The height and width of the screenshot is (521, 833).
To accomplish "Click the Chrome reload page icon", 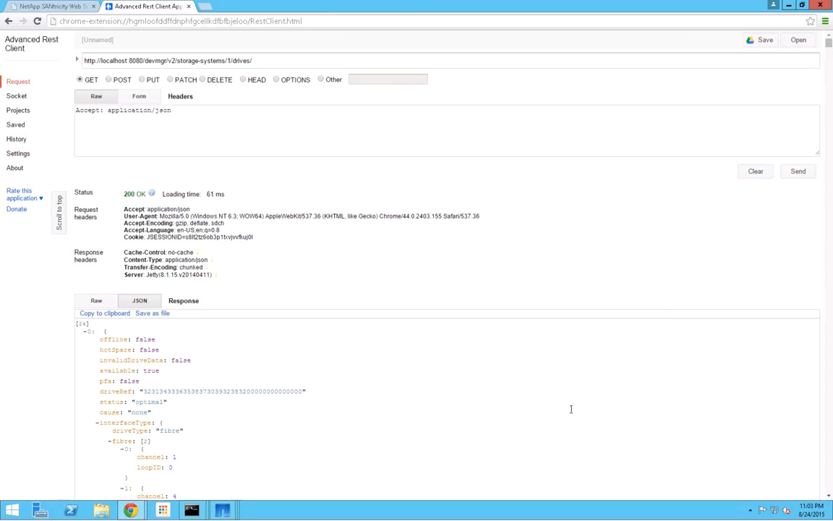I will [37, 21].
